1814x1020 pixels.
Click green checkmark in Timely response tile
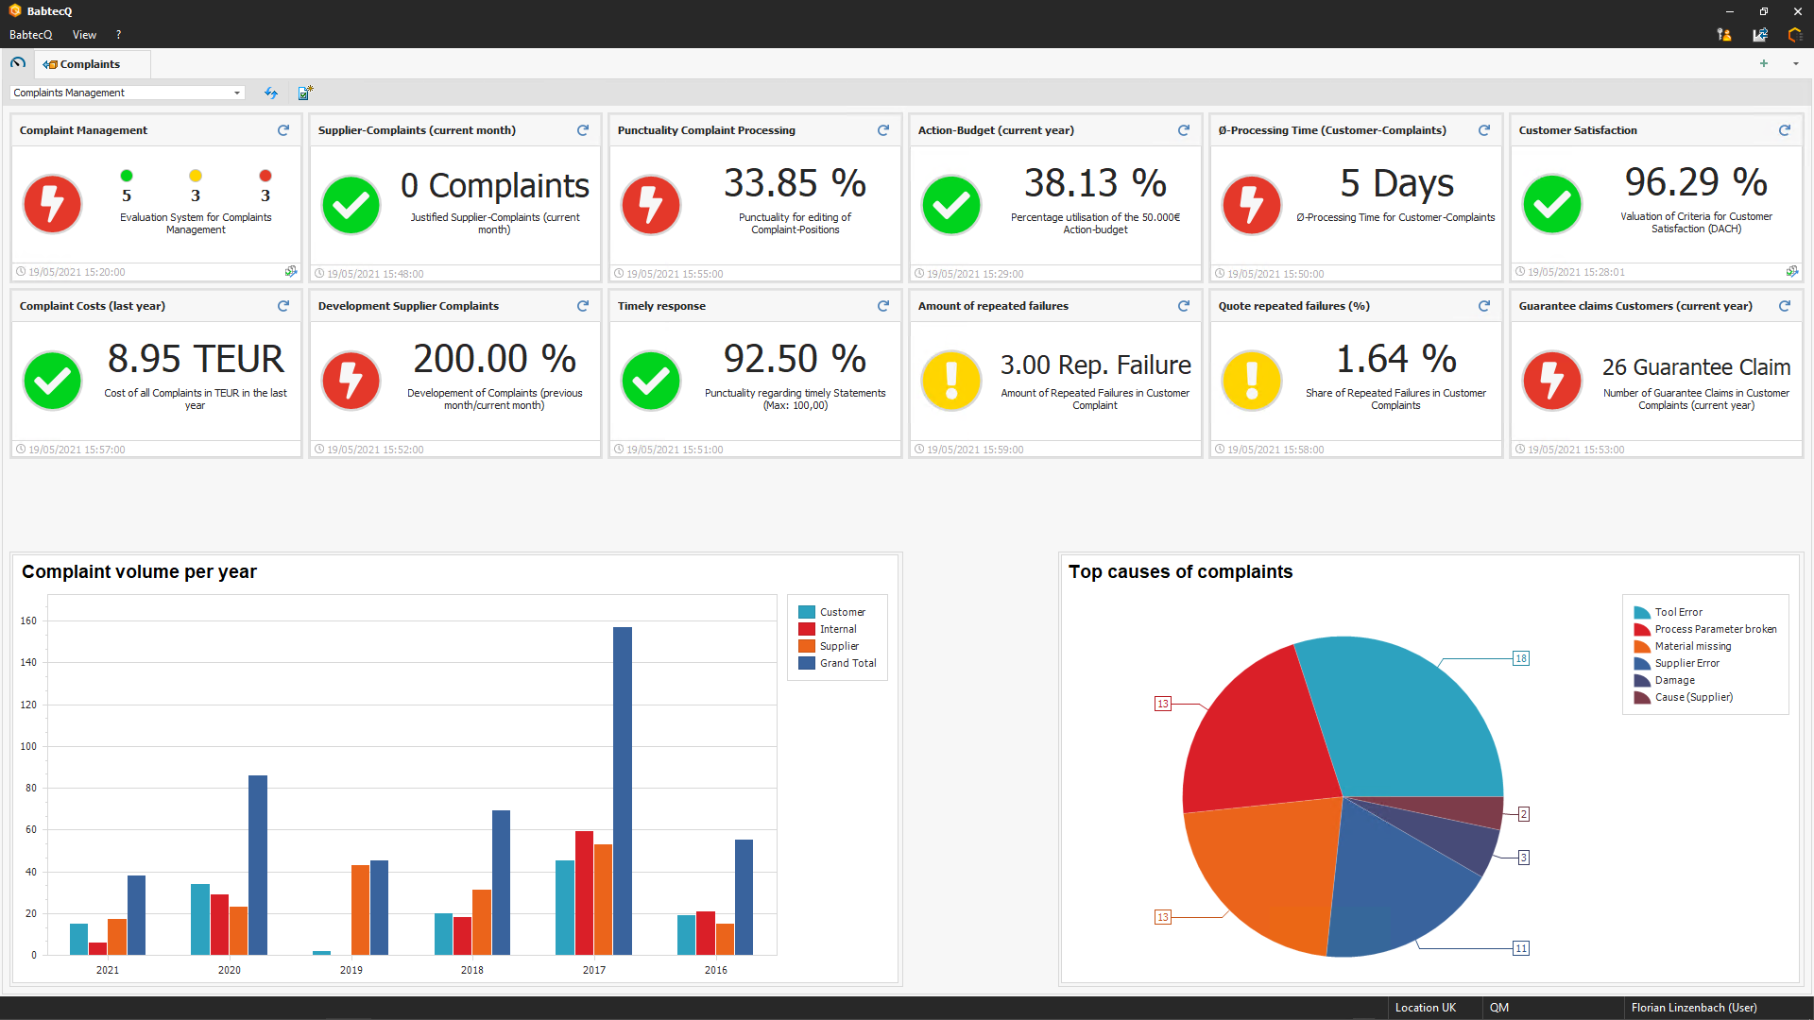point(651,380)
